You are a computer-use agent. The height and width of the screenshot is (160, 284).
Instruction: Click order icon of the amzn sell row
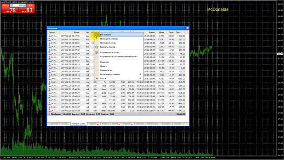(49, 111)
